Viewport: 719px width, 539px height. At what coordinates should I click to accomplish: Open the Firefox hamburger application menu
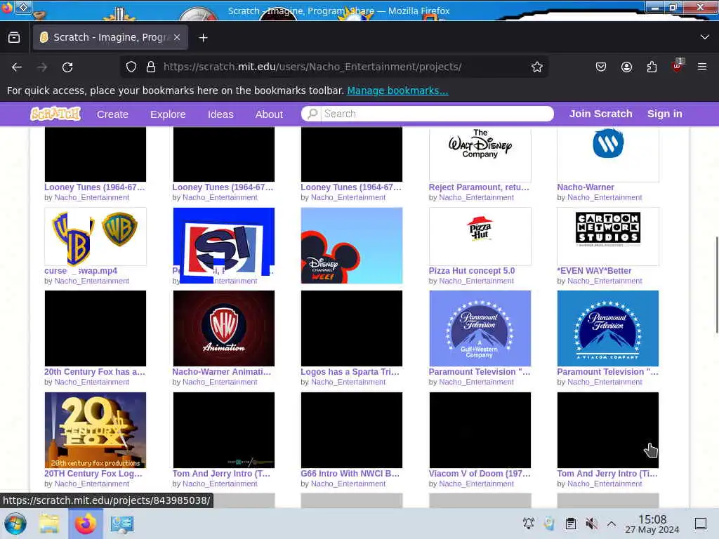pyautogui.click(x=702, y=67)
